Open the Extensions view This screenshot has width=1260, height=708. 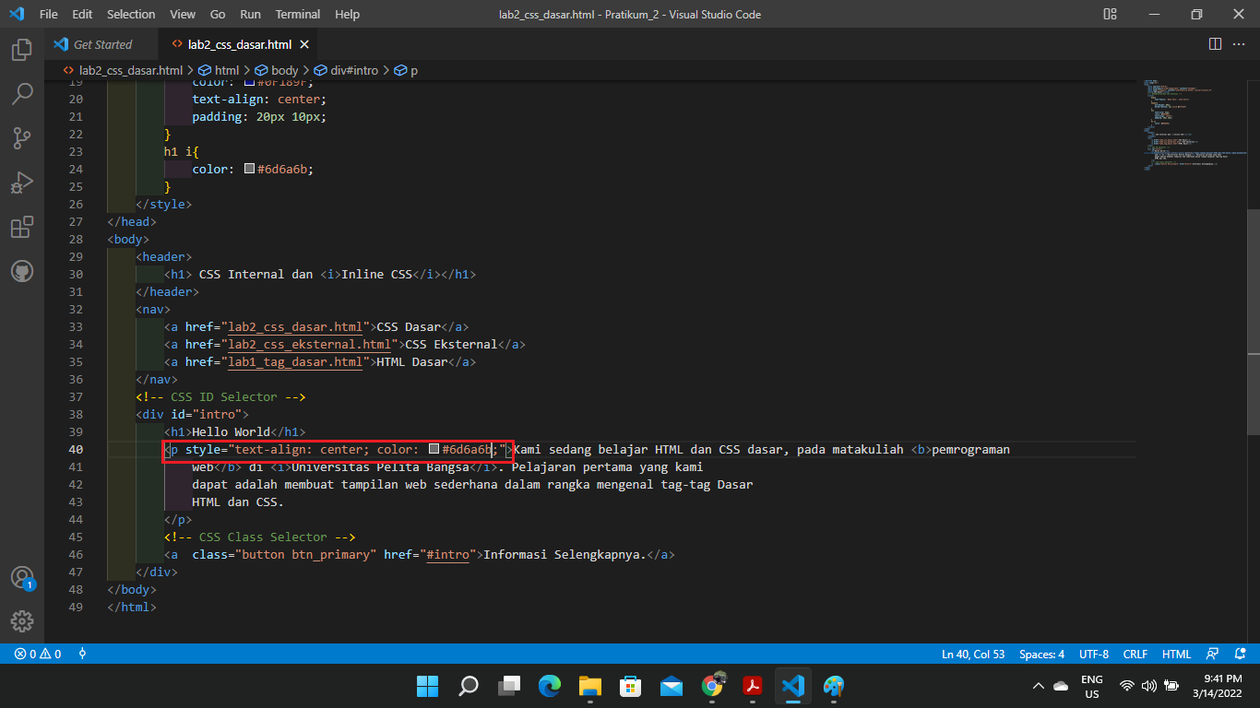pos(22,227)
